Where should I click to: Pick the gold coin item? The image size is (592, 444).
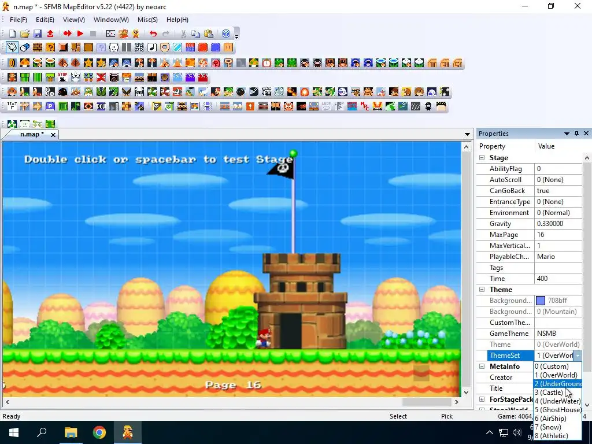coord(12,63)
